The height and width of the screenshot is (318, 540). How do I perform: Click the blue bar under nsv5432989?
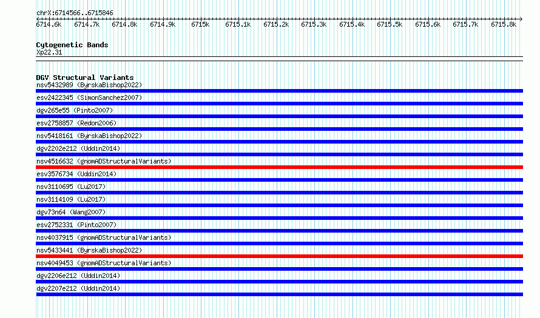(279, 91)
